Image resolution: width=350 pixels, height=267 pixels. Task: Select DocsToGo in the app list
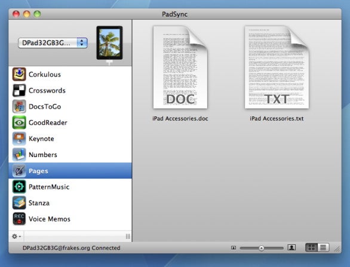click(x=70, y=106)
